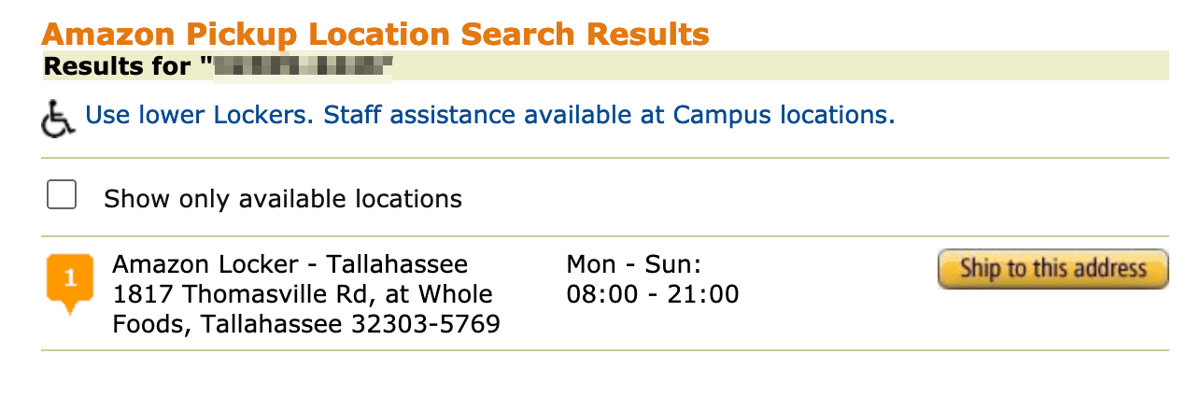Image resolution: width=1201 pixels, height=411 pixels.
Task: Click the 'Show only available locations' label text
Action: (283, 199)
